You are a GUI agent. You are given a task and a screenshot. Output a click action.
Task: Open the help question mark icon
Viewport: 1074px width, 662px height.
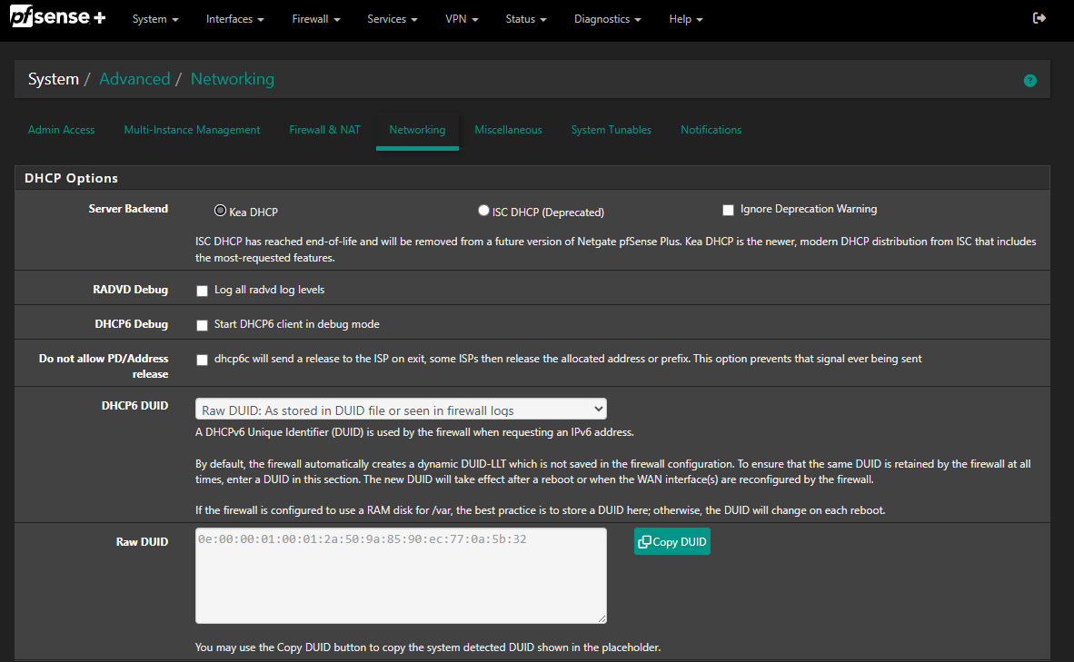[x=1029, y=81]
